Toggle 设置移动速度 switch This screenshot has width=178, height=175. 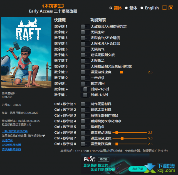click(85, 133)
